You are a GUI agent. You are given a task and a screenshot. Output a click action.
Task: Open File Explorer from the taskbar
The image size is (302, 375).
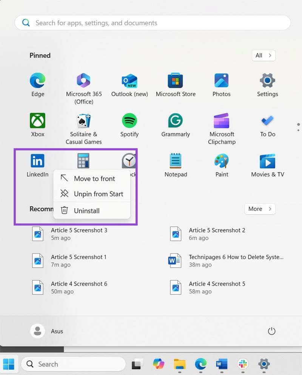(180, 364)
